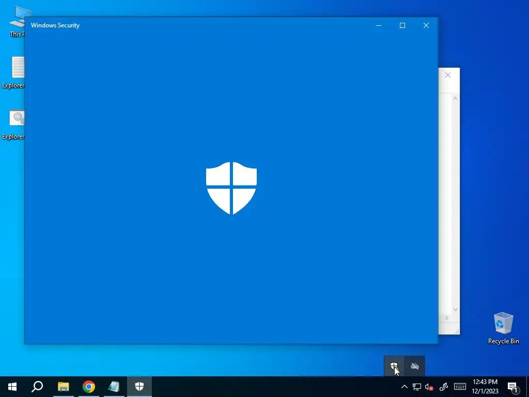Click scroll right arrow in background window
Image resolution: width=529 pixels, height=397 pixels.
[x=447, y=318]
